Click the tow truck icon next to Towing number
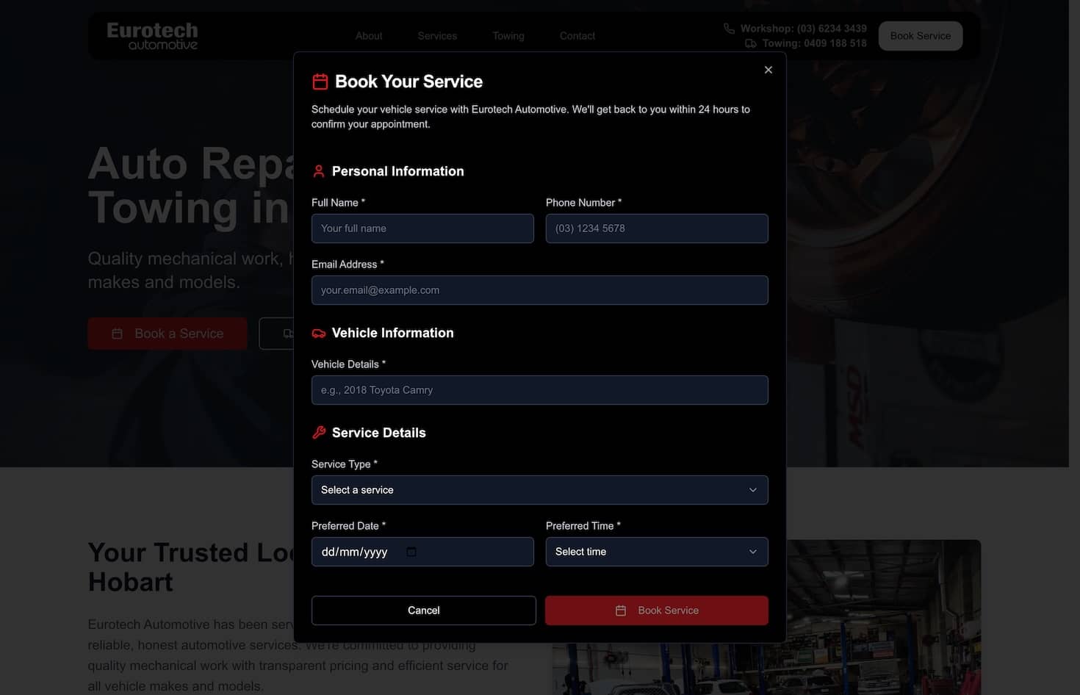 pos(751,43)
